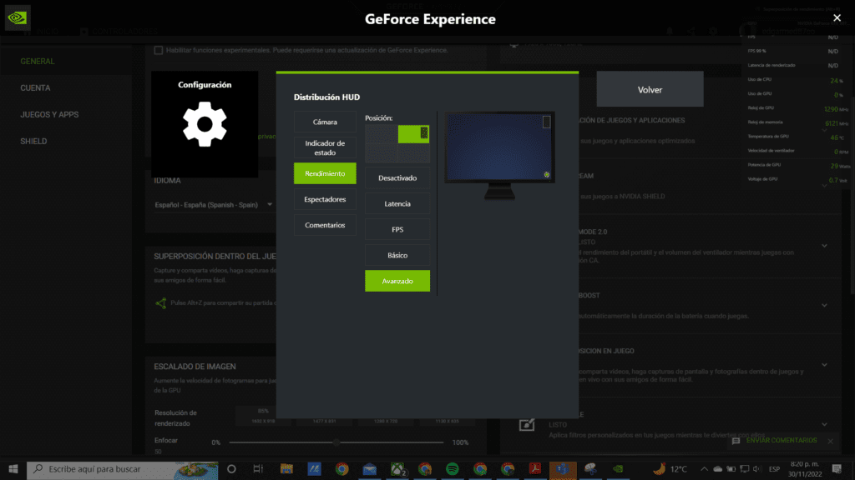855x480 pixels.
Task: Expand the bottom LISTO filters section chevron
Action: point(824,424)
